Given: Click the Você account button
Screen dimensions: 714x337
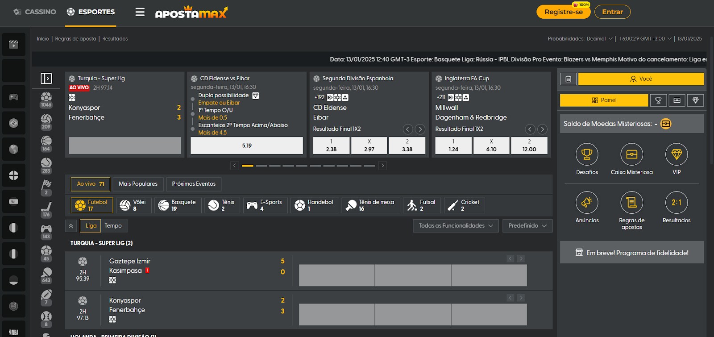Looking at the screenshot, I should point(641,79).
